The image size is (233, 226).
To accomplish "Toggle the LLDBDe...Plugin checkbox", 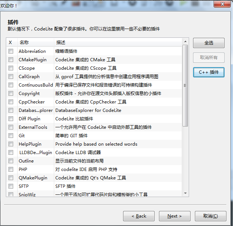I will click(x=11, y=152).
